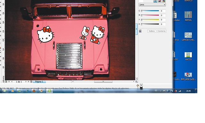
Task: Select the left Hello Kitty head sticker
Action: (45, 35)
